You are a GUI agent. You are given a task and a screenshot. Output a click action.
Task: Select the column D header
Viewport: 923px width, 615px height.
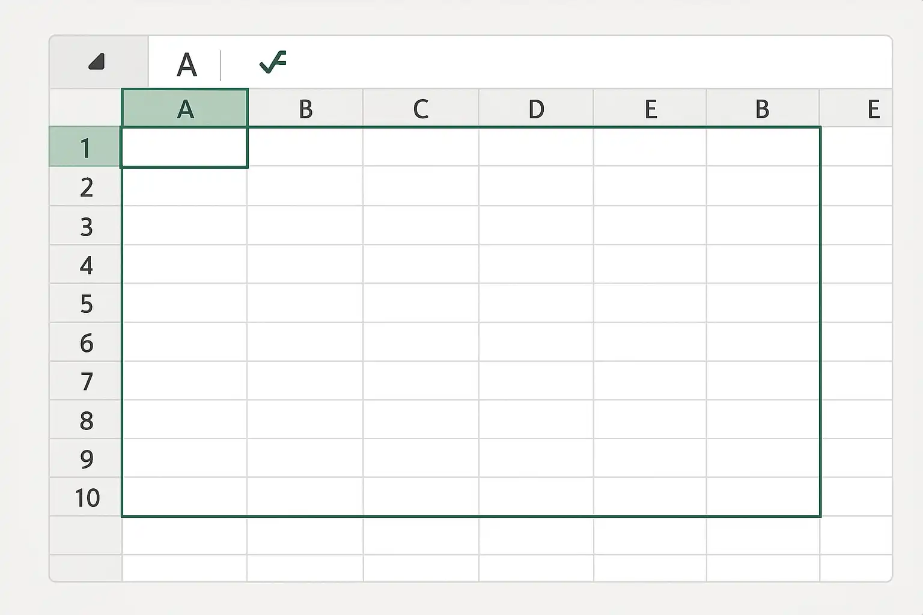[x=536, y=108]
